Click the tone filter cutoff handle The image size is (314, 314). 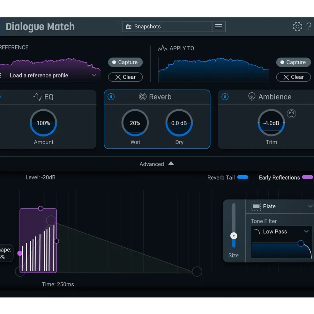click(x=301, y=243)
